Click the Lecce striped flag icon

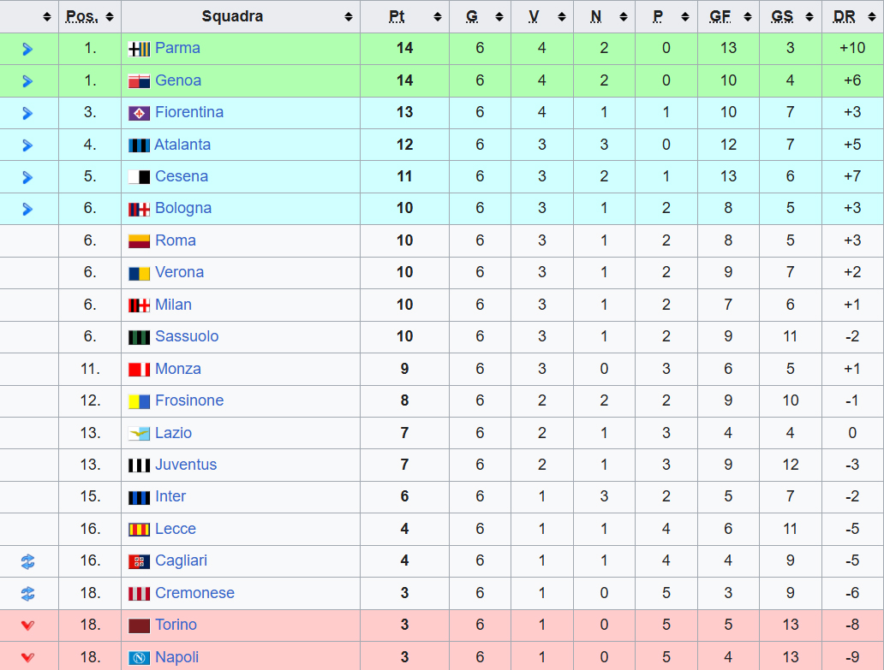[140, 530]
